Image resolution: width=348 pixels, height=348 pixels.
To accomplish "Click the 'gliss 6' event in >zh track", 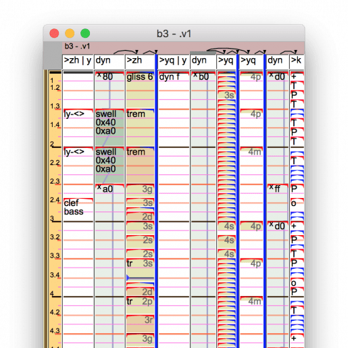I will tap(140, 77).
